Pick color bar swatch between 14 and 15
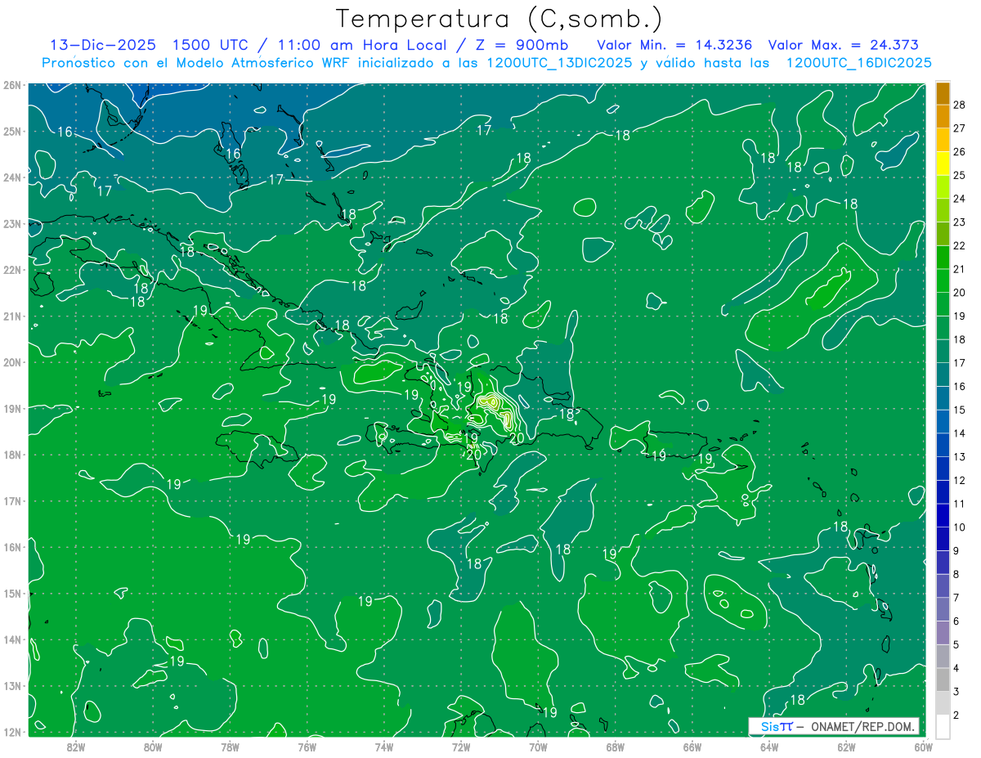The width and height of the screenshot is (981, 758). click(943, 421)
